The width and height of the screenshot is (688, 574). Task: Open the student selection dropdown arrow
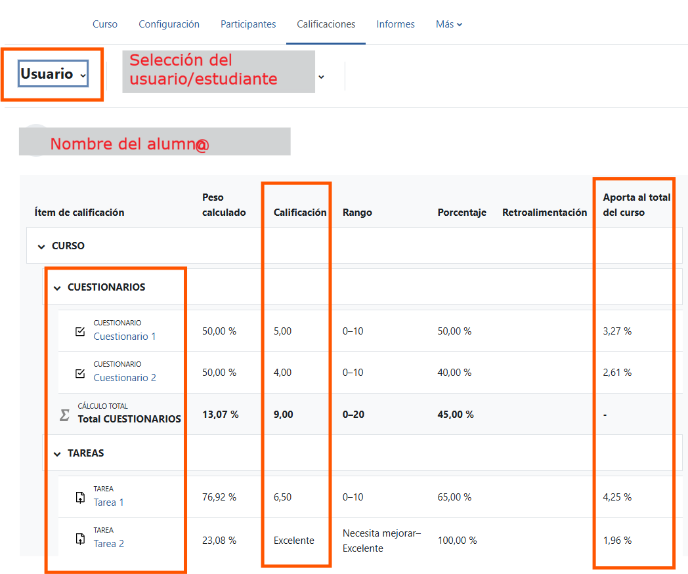click(x=321, y=77)
